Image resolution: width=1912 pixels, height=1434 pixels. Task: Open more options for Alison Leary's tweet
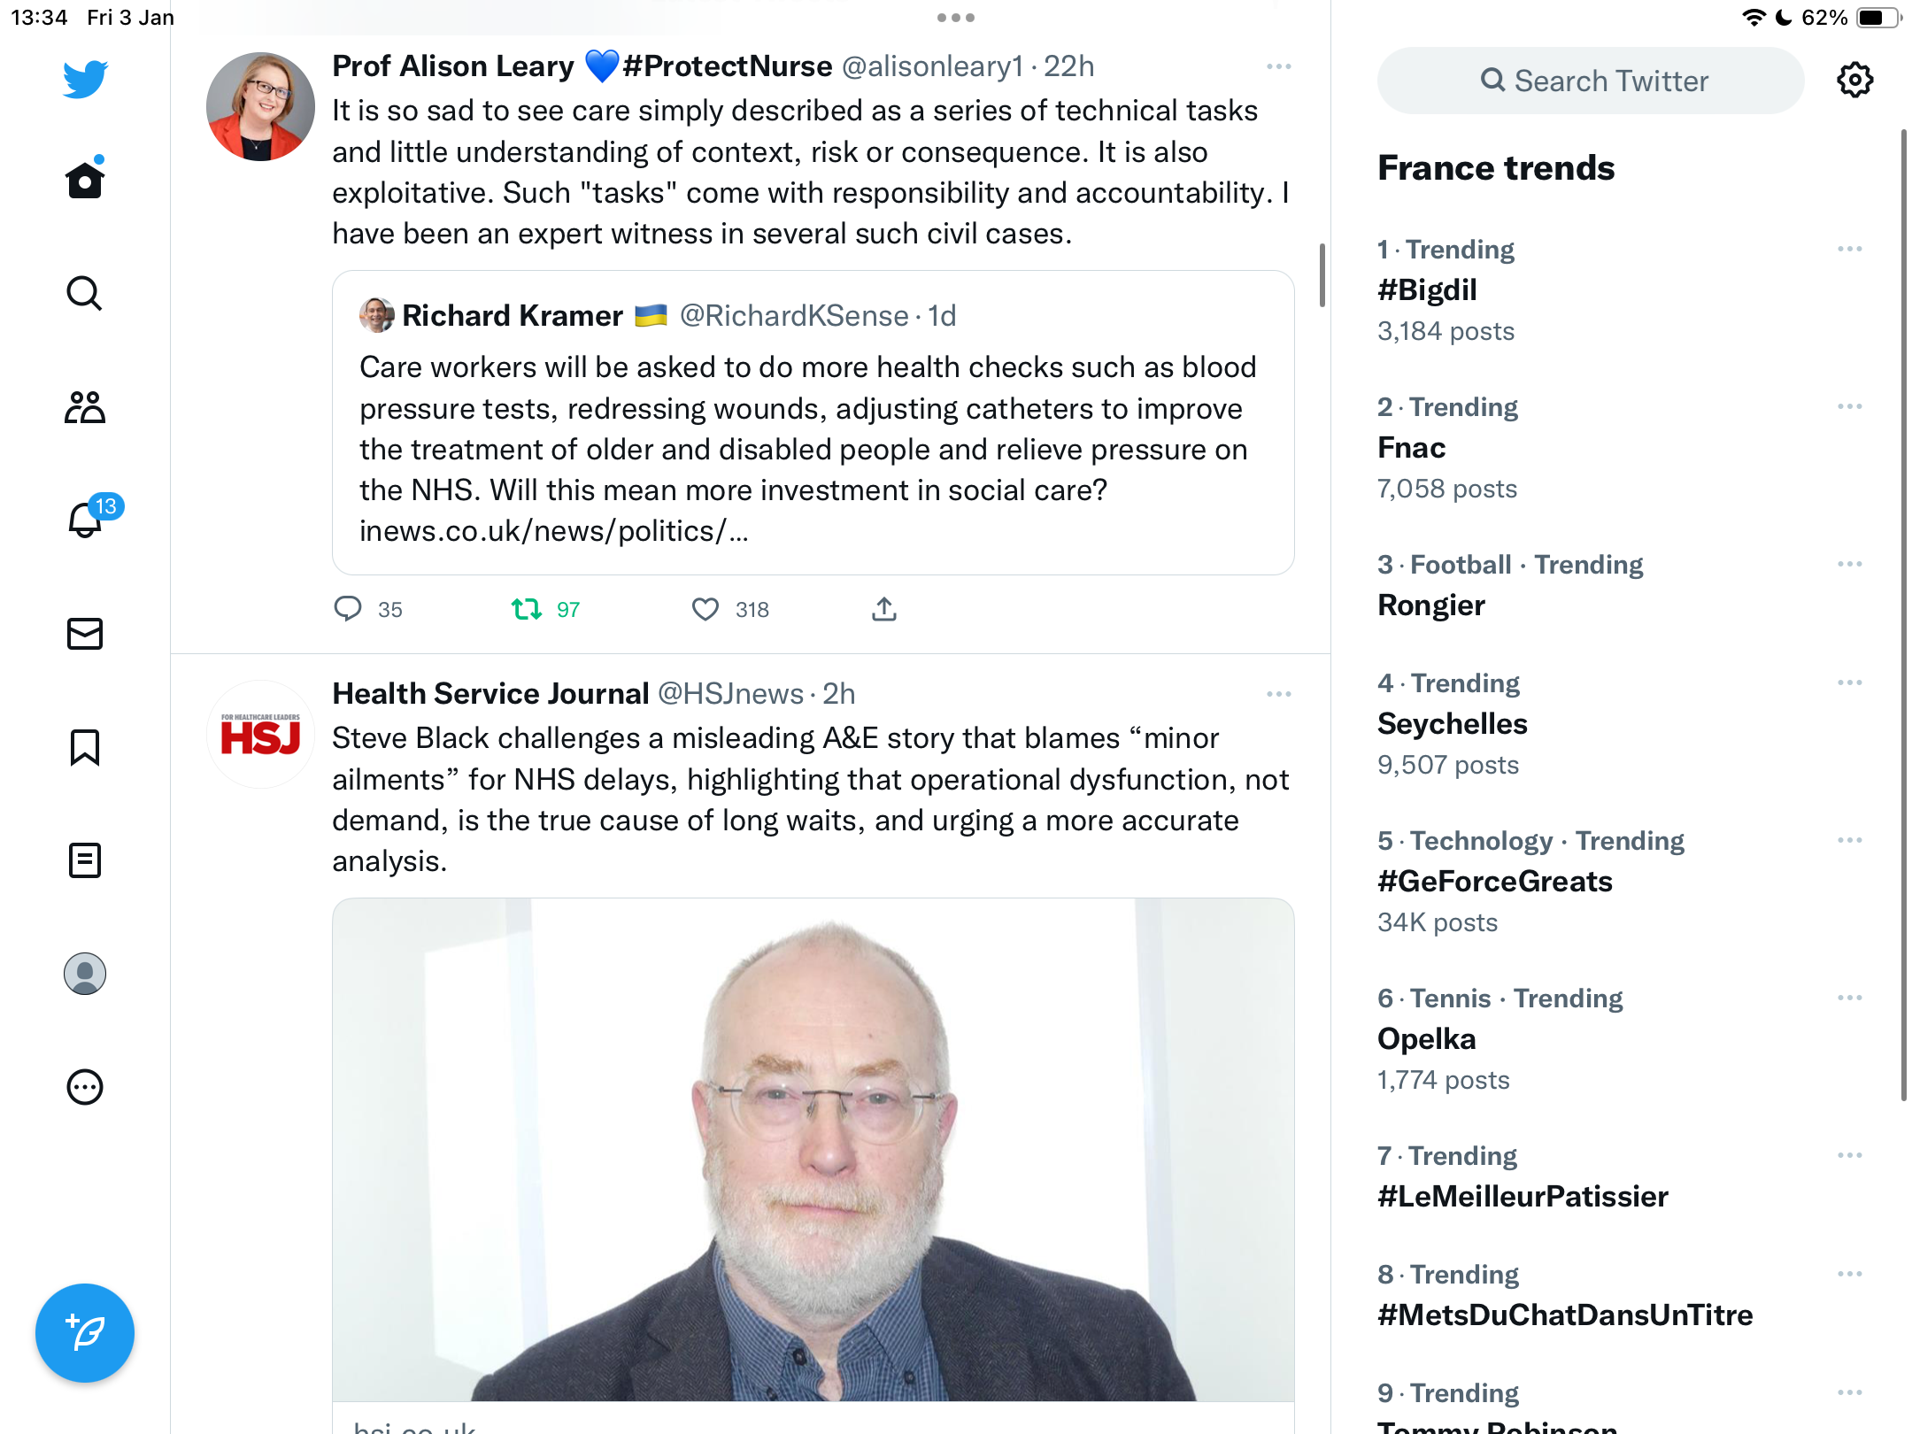[1278, 66]
